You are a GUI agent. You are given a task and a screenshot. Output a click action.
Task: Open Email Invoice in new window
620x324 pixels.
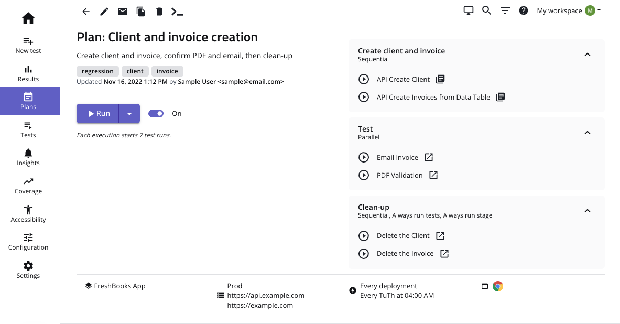(429, 157)
